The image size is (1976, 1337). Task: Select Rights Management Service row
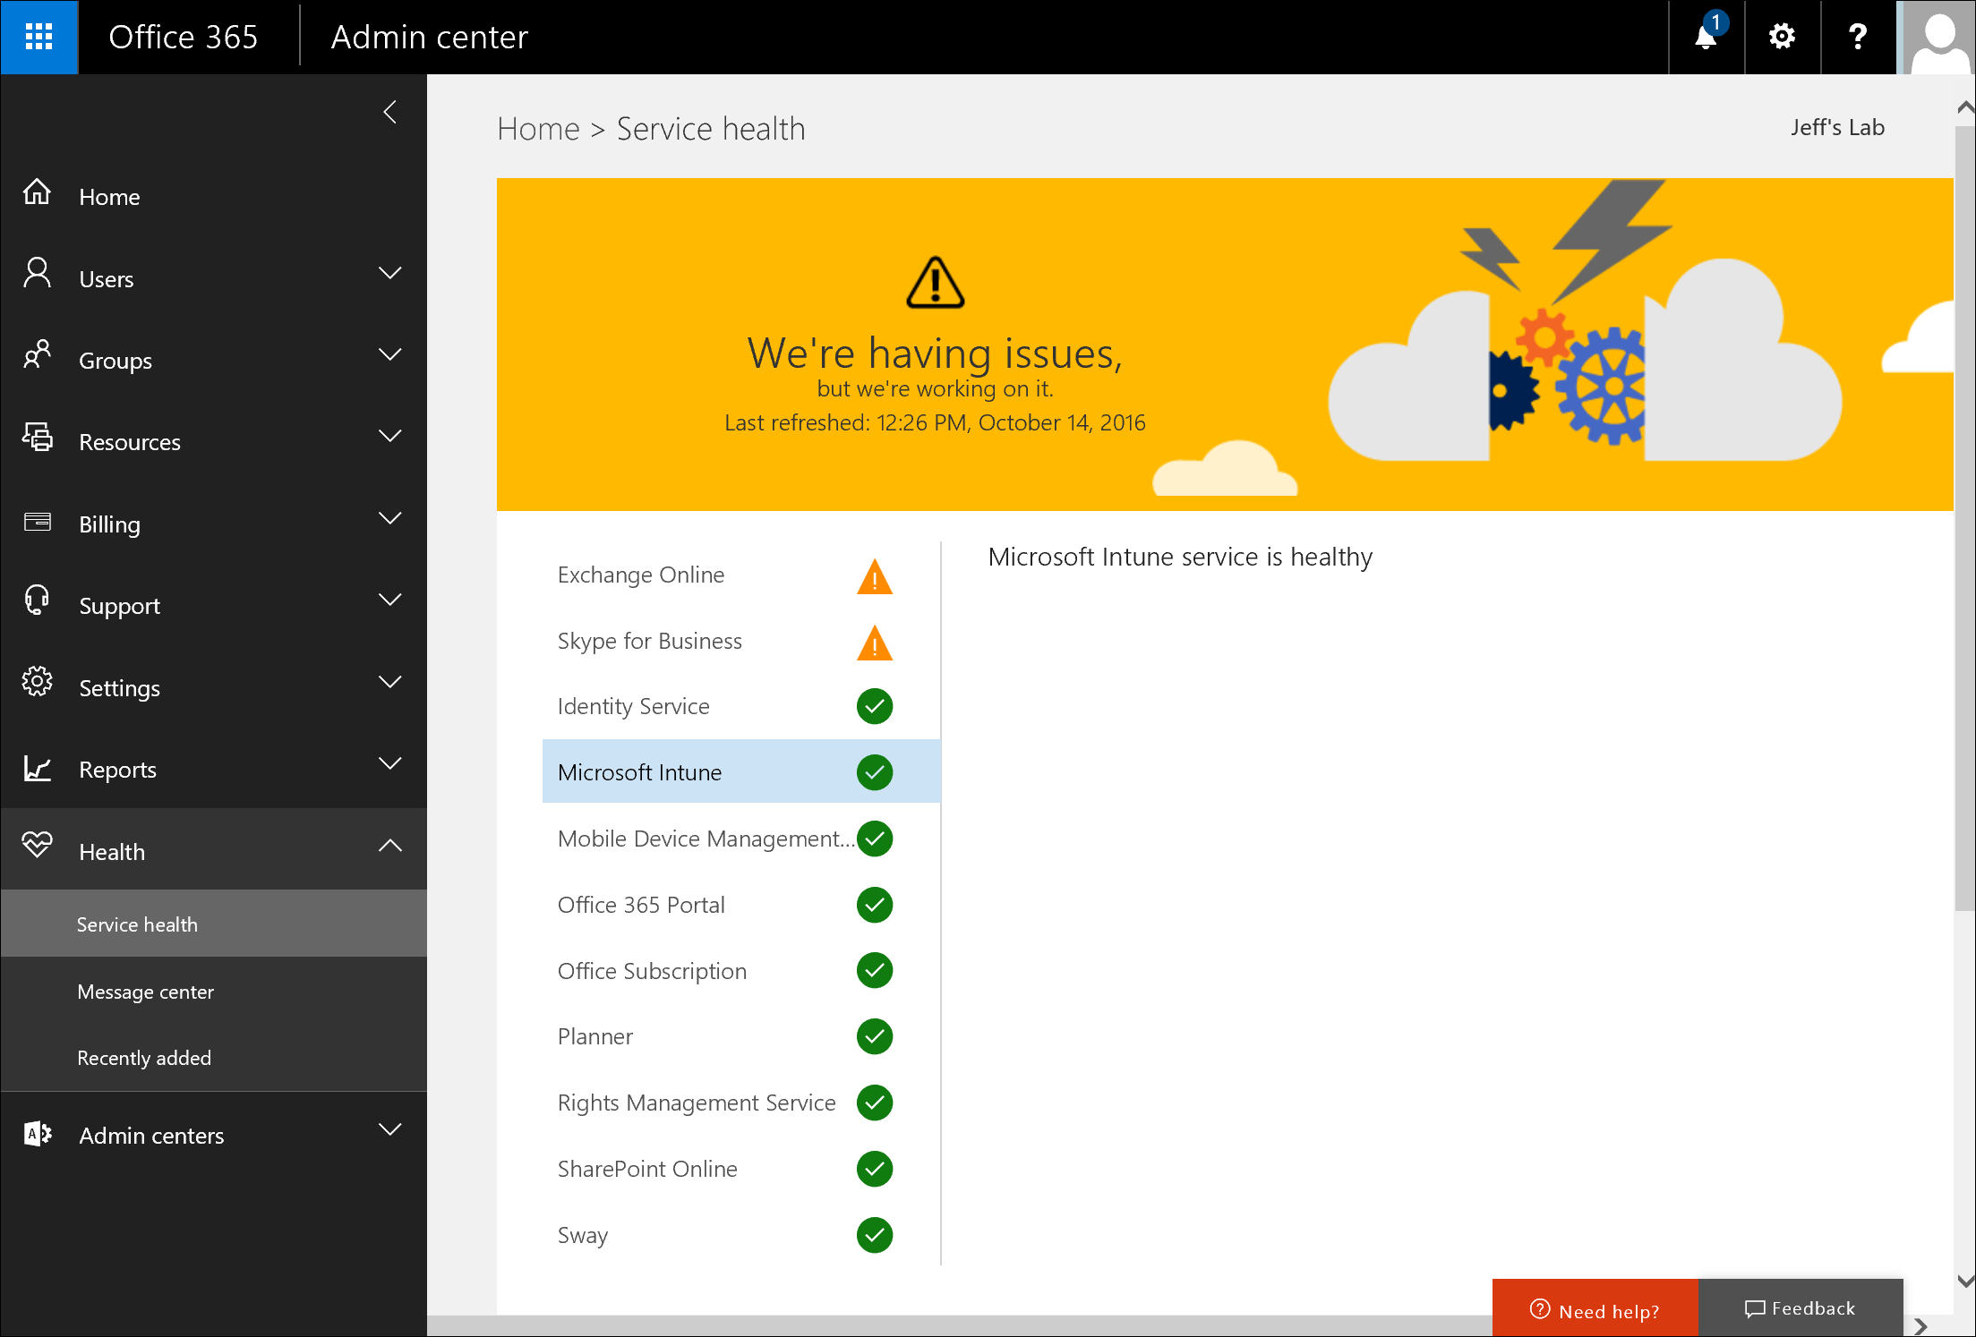click(x=741, y=1103)
